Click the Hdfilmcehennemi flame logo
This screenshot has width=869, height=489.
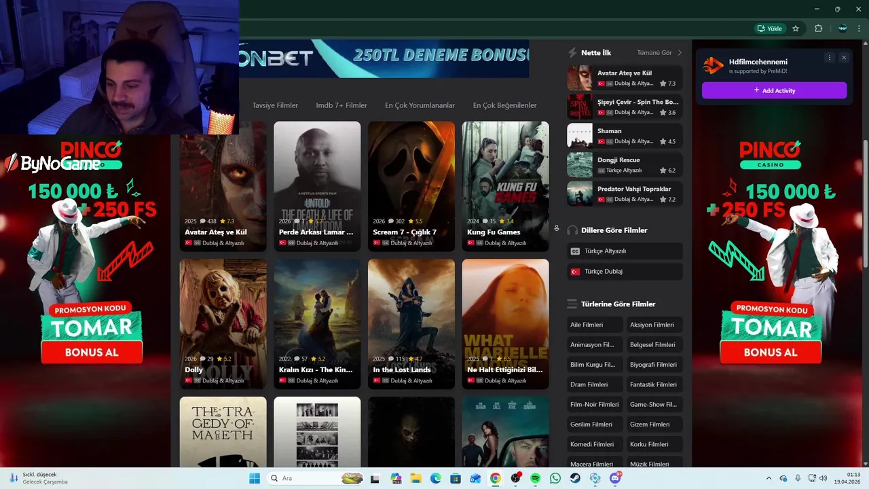tap(713, 65)
